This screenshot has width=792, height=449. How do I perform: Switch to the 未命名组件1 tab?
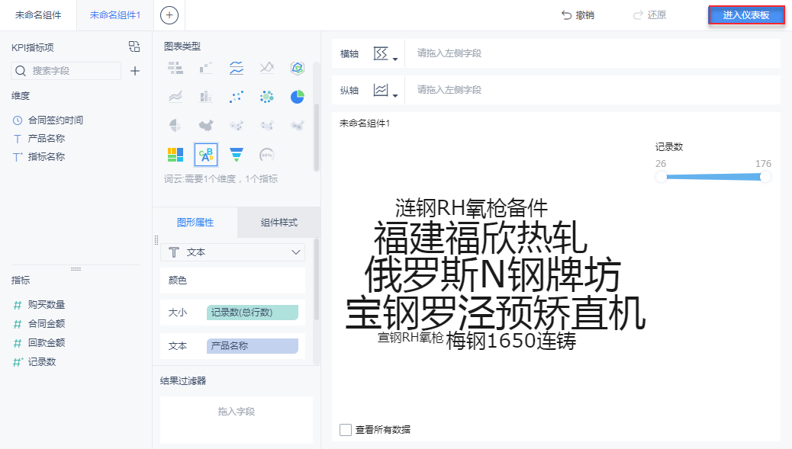(115, 15)
